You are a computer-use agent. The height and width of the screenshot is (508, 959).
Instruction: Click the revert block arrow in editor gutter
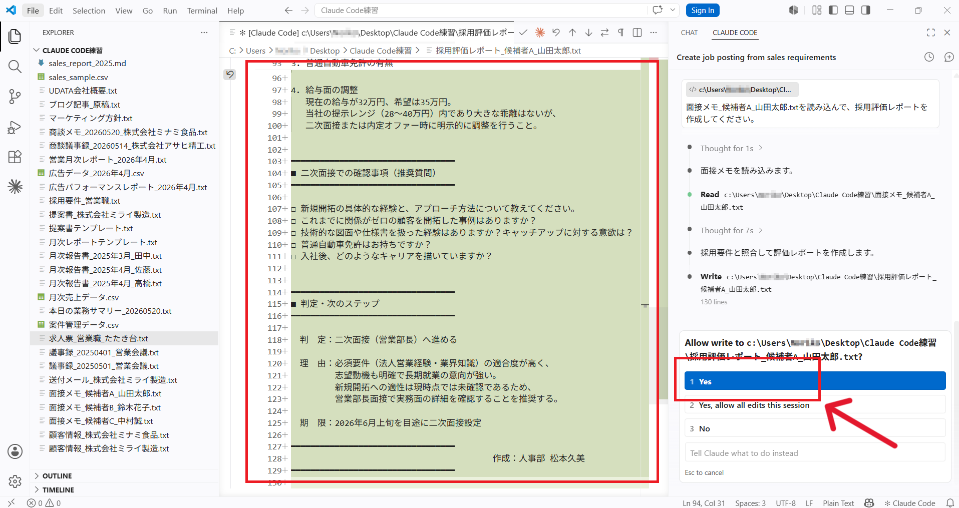coord(230,75)
